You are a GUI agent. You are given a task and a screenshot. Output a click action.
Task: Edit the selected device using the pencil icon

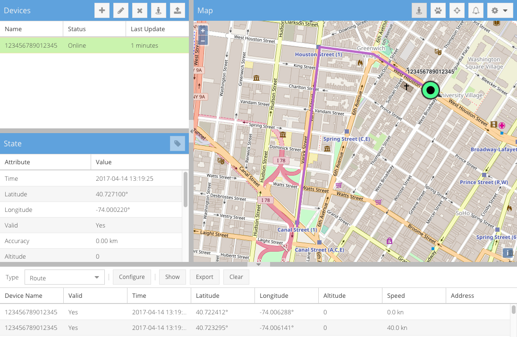click(121, 10)
